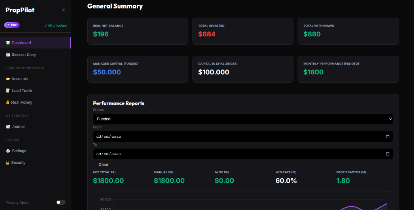Click the Net Total P&L $1800.00 value
The image size is (414, 210).
tap(108, 181)
